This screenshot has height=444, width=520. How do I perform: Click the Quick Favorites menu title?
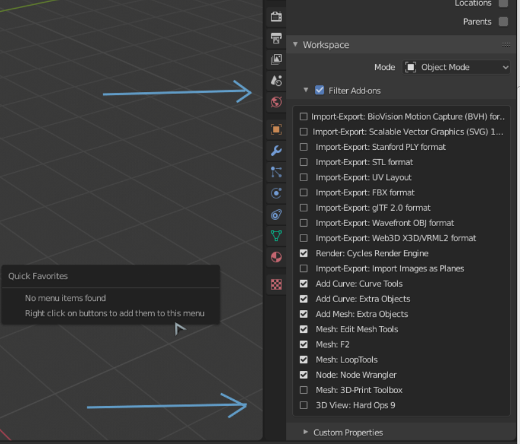[38, 276]
